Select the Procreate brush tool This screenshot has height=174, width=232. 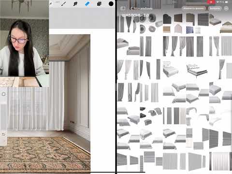[x=63, y=4]
